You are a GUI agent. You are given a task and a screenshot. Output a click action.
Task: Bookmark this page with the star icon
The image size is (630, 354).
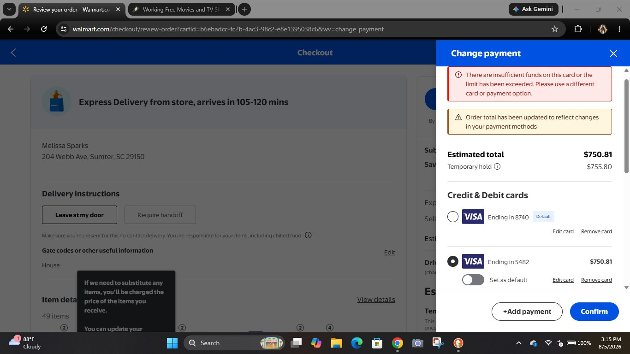[x=555, y=29]
